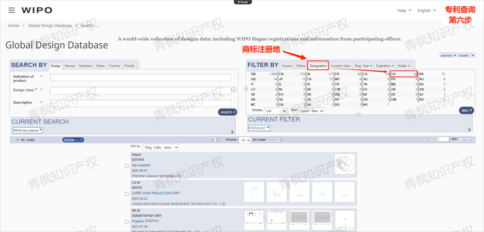Click the options gear button
Image resolution: width=484 pixels, height=232 pixels.
[275, 140]
